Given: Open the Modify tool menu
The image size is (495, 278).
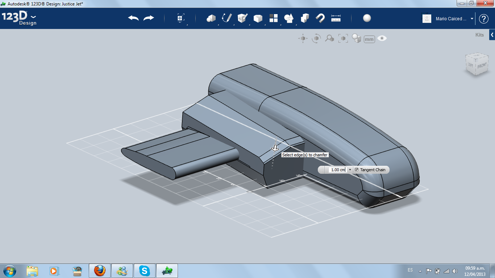Looking at the screenshot, I should pyautogui.click(x=258, y=18).
